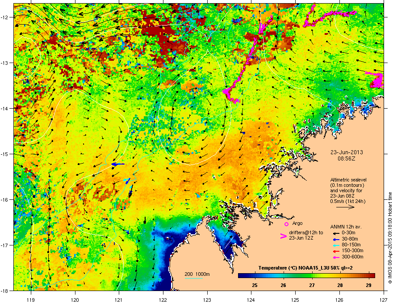Click the '200 1000m' bathymetry label
Image resolution: width=393 pixels, height=304 pixels.
[x=197, y=274]
